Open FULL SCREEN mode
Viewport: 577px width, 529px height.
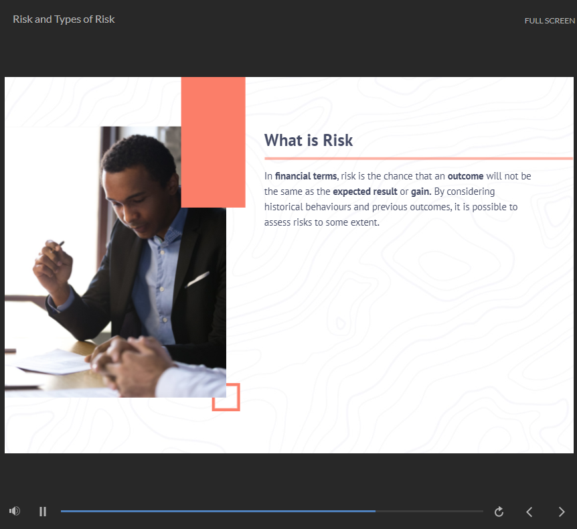click(549, 21)
